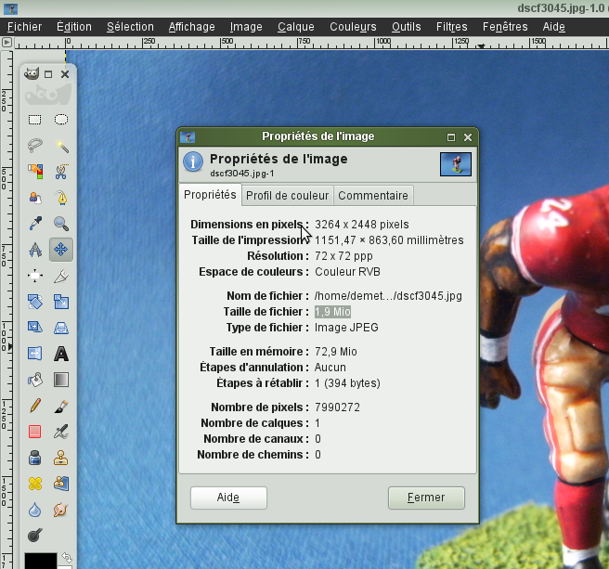Open the Couleurs menu

tap(353, 27)
